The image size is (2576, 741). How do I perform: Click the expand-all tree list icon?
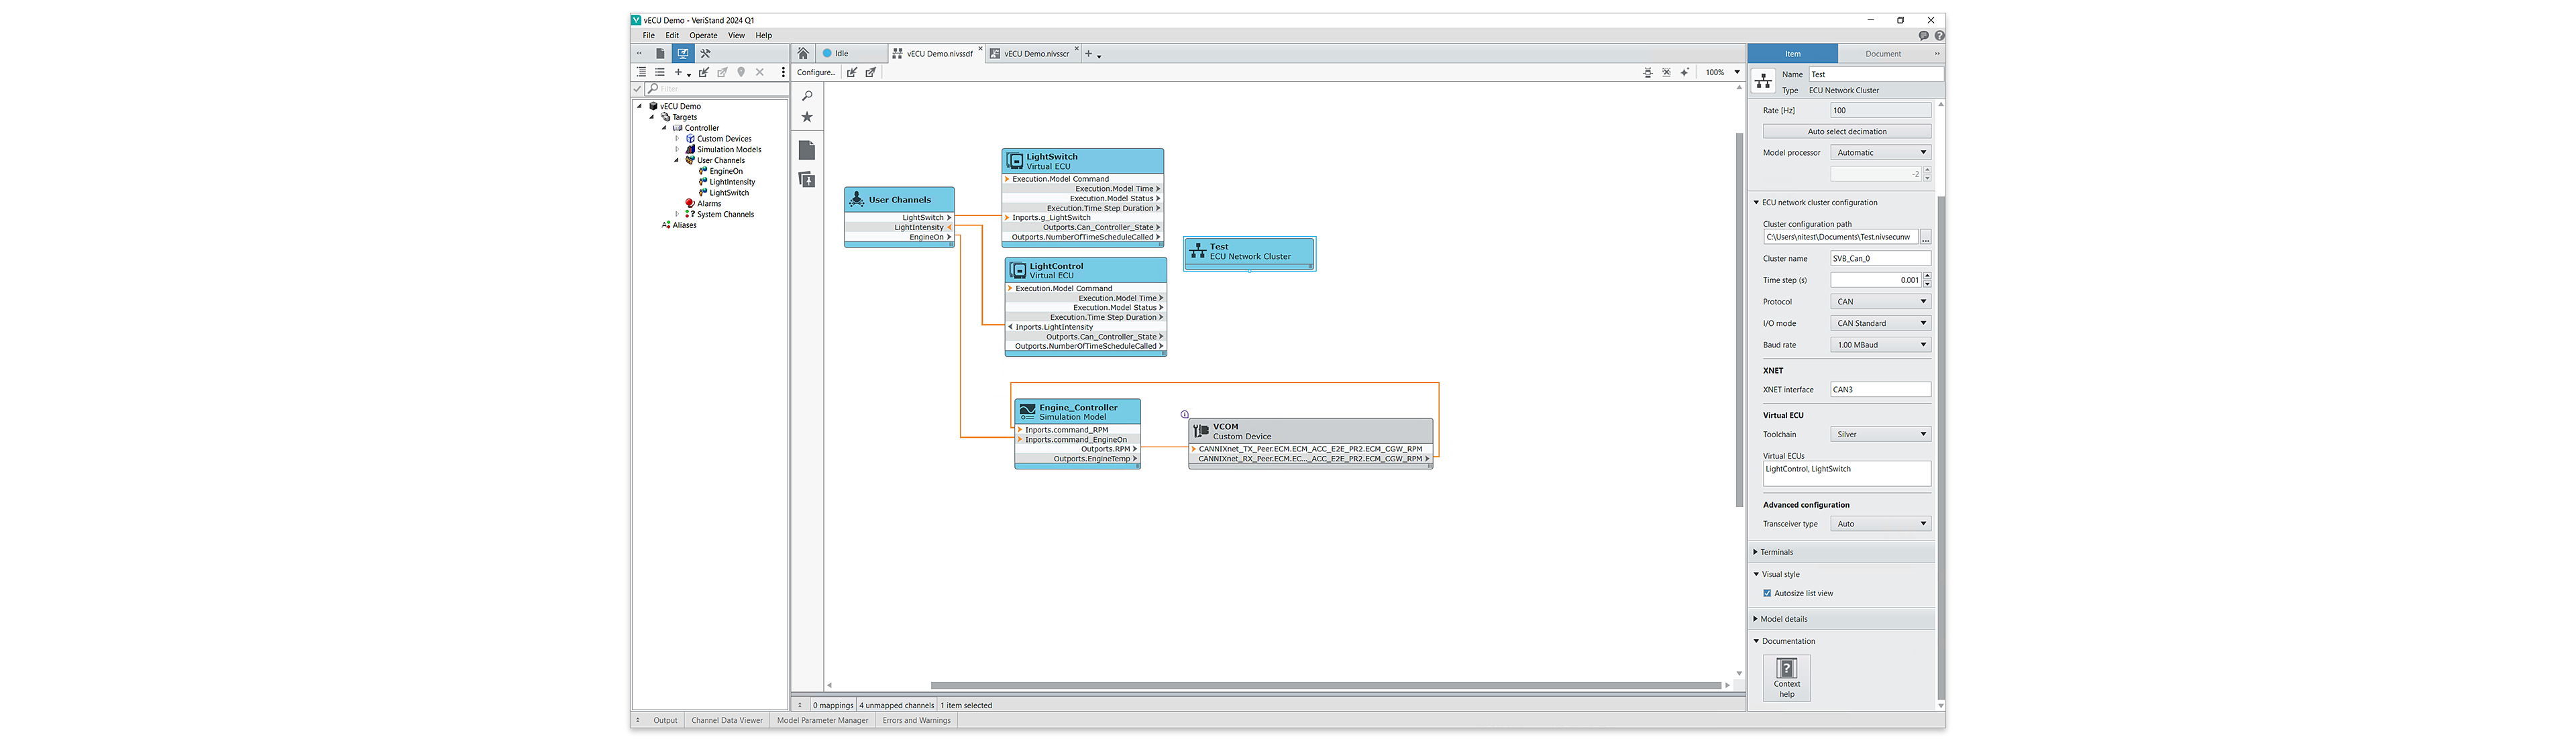click(641, 72)
